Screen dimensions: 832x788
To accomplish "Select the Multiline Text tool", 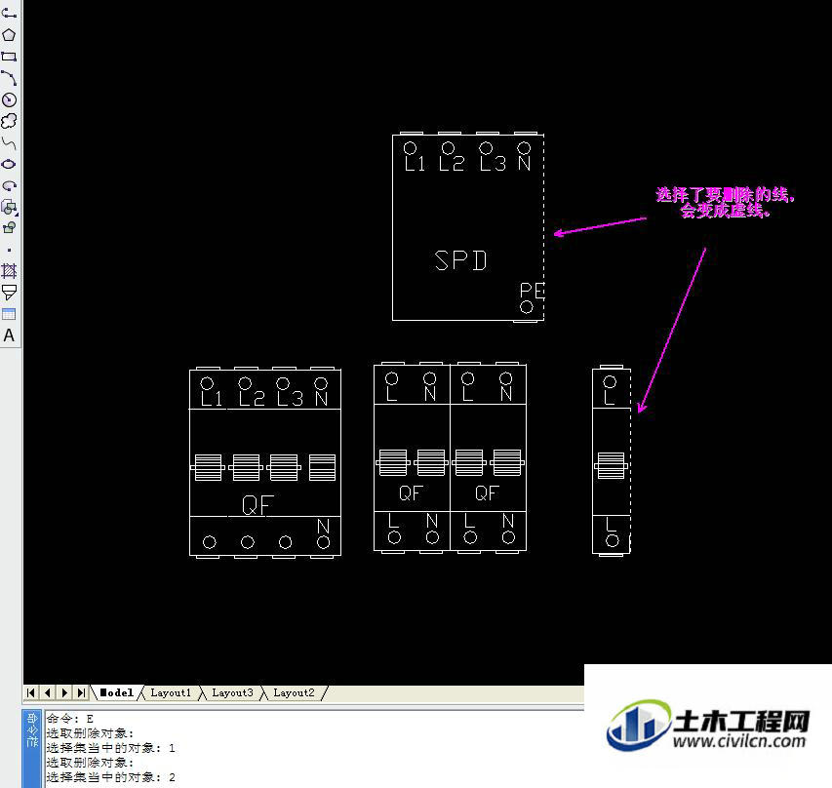I will tap(9, 335).
